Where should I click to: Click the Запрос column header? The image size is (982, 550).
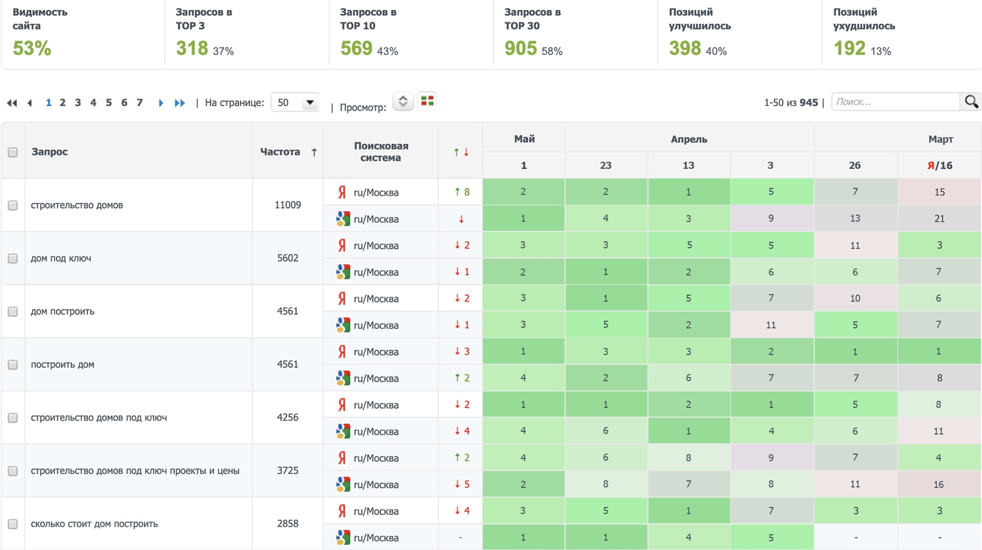coord(50,152)
